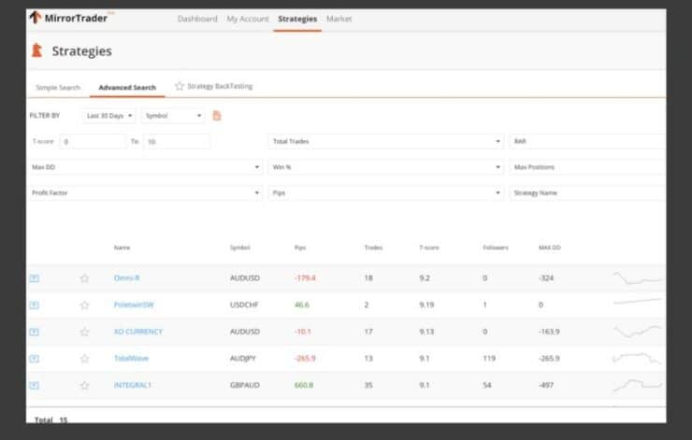Go to the Dashboard tab

[197, 19]
